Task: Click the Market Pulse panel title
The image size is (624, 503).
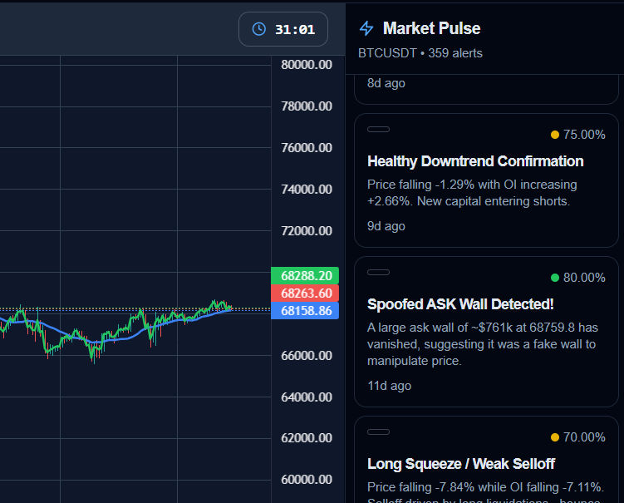Action: coord(432,28)
